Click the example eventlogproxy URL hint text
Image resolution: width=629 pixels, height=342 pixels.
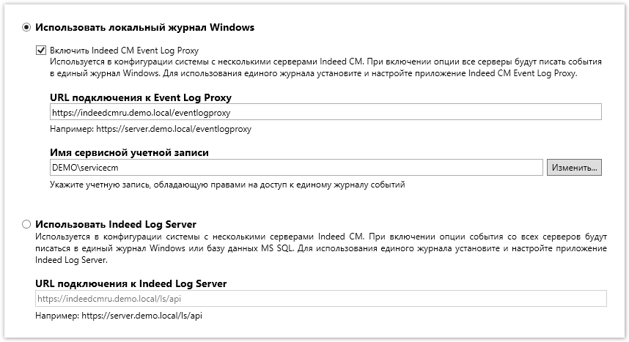coord(150,129)
